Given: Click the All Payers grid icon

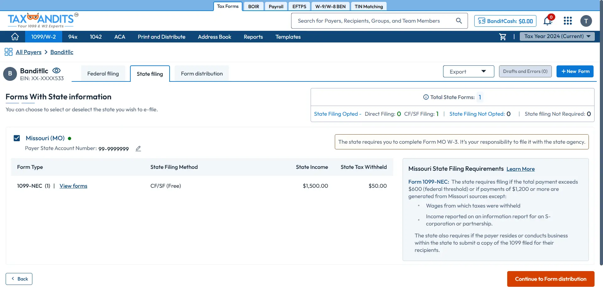Looking at the screenshot, I should (8, 52).
